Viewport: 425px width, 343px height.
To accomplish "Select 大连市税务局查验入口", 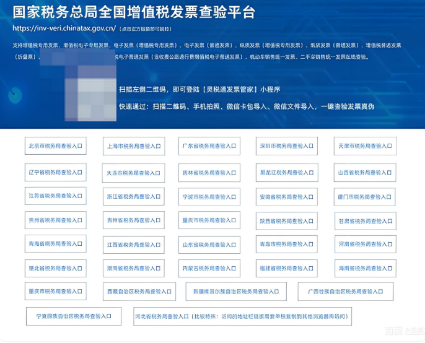I will tap(133, 173).
